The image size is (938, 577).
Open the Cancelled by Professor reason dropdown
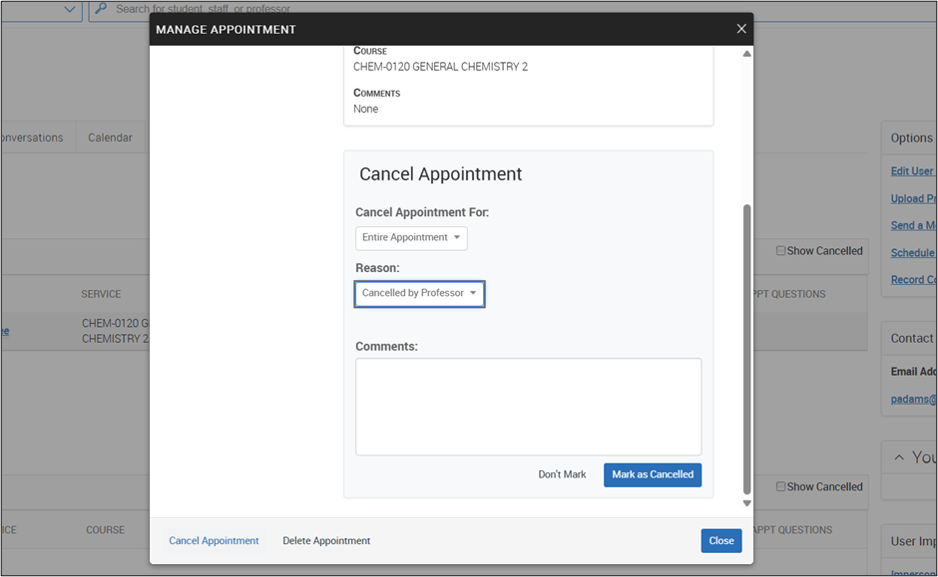[419, 293]
